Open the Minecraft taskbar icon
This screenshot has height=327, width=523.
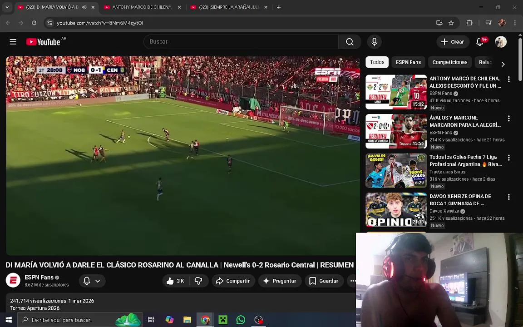coord(223,320)
